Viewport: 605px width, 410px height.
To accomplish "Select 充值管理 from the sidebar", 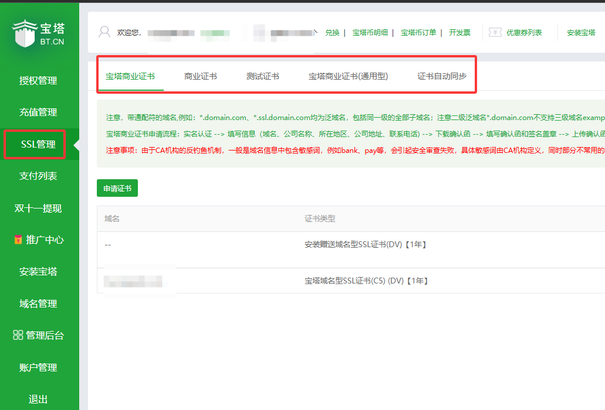I will click(38, 112).
